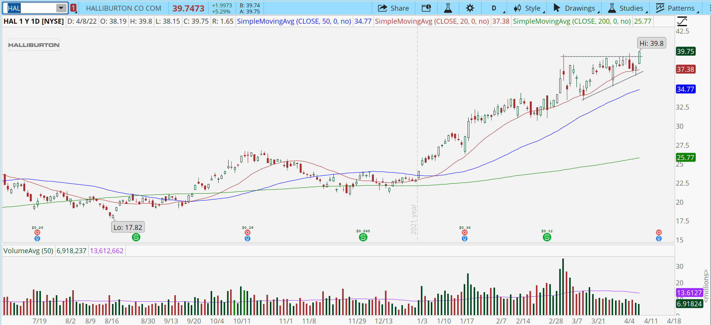Click the HAL 1 Y 1D [NYSE] chart title

[x=34, y=21]
